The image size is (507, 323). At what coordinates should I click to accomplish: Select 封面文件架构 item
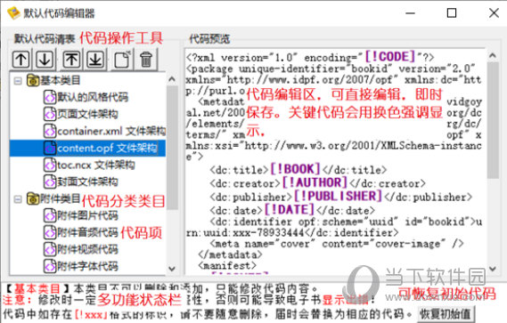click(81, 182)
